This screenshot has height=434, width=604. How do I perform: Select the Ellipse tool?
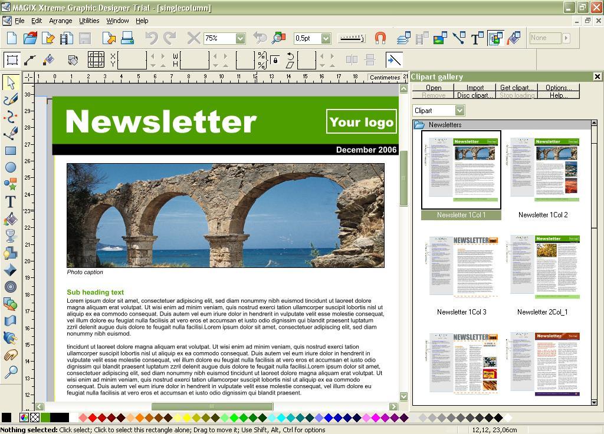pyautogui.click(x=10, y=167)
